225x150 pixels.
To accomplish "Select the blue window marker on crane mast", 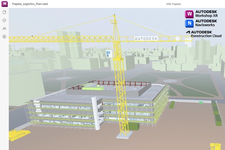I will click(108, 54).
